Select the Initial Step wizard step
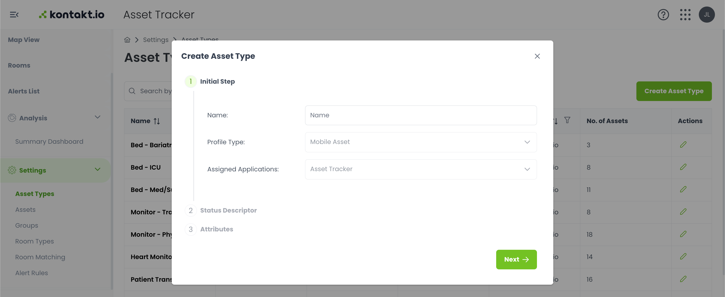Screen dimensions: 725x297 coord(210,81)
